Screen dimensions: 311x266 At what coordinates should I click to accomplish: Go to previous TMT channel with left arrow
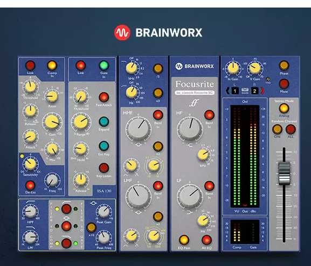pos(227,91)
